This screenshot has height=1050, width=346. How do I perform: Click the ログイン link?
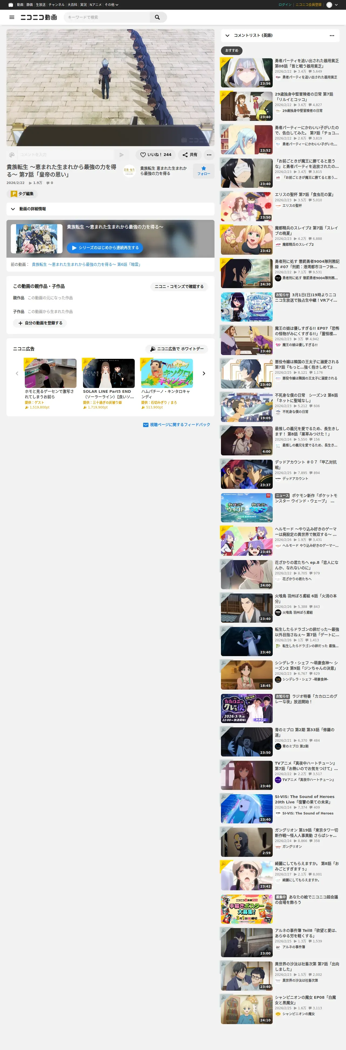(285, 5)
